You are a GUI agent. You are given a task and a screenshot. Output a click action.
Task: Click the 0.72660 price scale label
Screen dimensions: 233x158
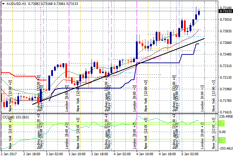tap(226, 43)
